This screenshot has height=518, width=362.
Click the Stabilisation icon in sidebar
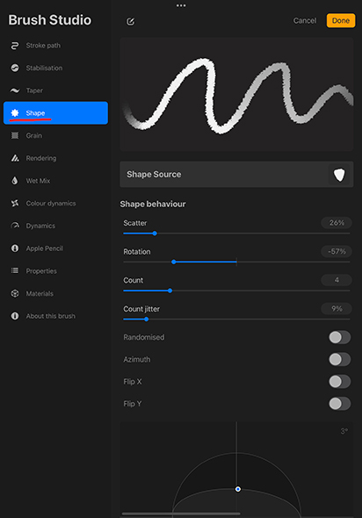pyautogui.click(x=15, y=68)
